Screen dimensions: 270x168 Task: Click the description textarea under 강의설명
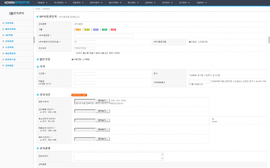pyautogui.click(x=119, y=156)
